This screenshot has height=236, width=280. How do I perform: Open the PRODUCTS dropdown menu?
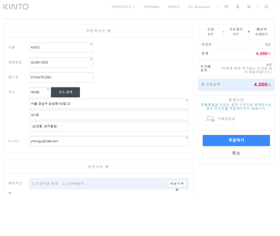point(123,7)
